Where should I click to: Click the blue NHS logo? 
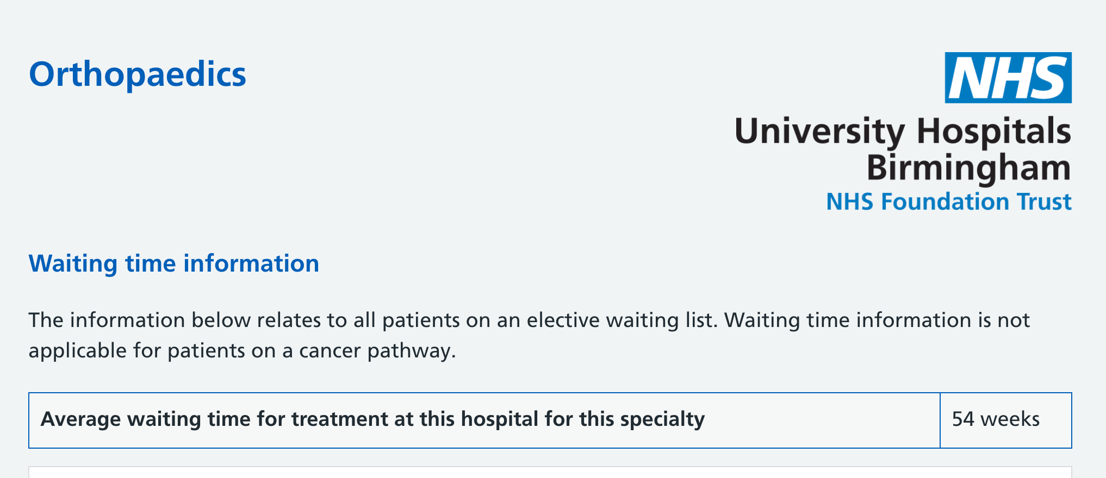[x=1008, y=78]
